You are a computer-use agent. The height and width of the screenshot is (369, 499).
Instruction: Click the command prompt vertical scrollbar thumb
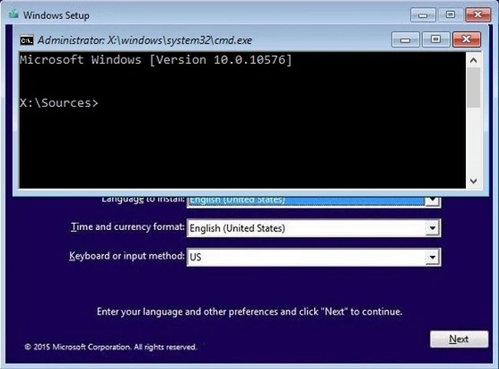(474, 88)
